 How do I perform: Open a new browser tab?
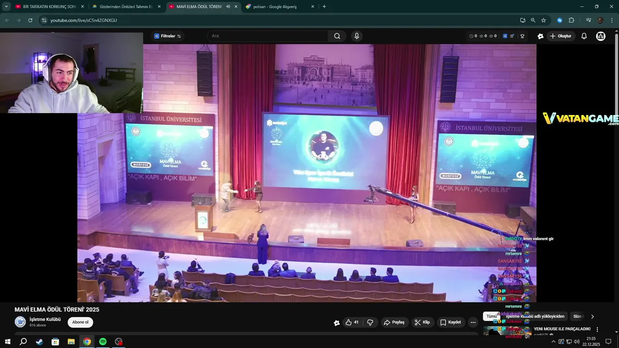pyautogui.click(x=324, y=7)
